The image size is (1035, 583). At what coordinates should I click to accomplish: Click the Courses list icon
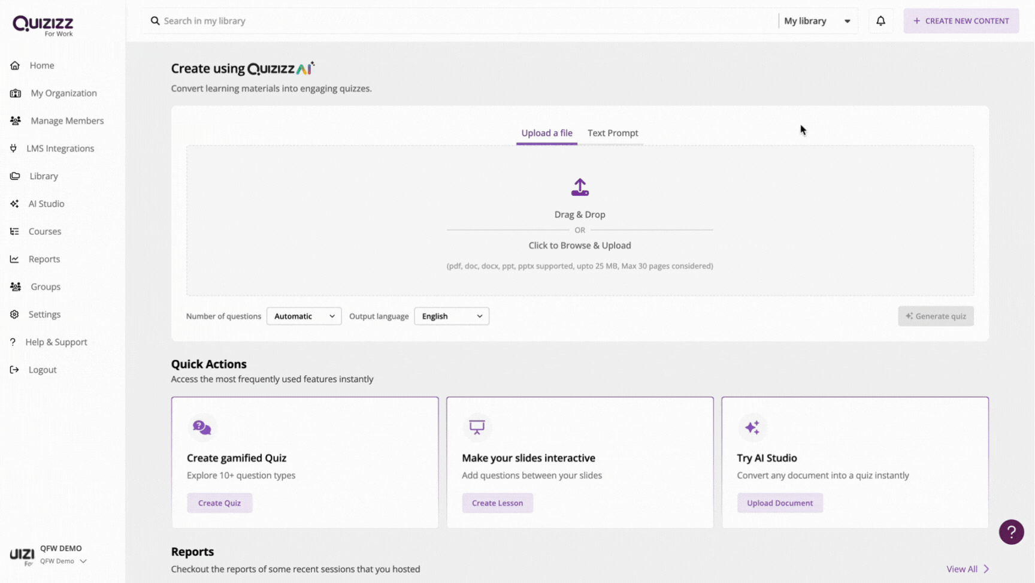coord(14,231)
